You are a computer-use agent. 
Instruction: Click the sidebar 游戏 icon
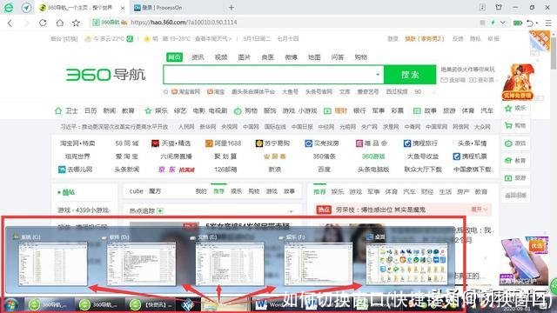(x=508, y=143)
